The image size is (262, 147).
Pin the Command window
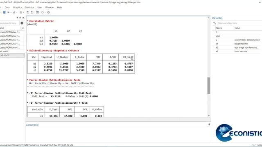tap(209, 125)
